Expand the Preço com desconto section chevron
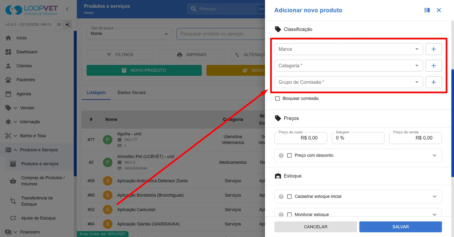Image resolution: width=454 pixels, height=237 pixels. [x=434, y=155]
